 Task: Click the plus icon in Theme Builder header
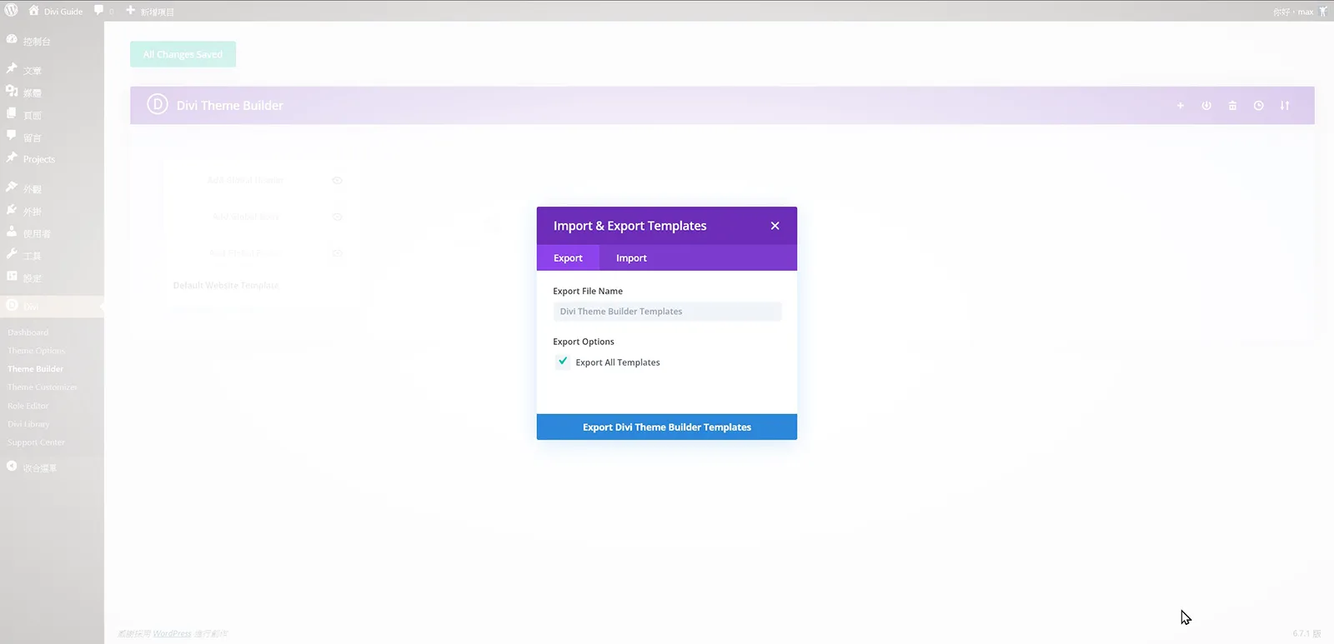click(1180, 106)
